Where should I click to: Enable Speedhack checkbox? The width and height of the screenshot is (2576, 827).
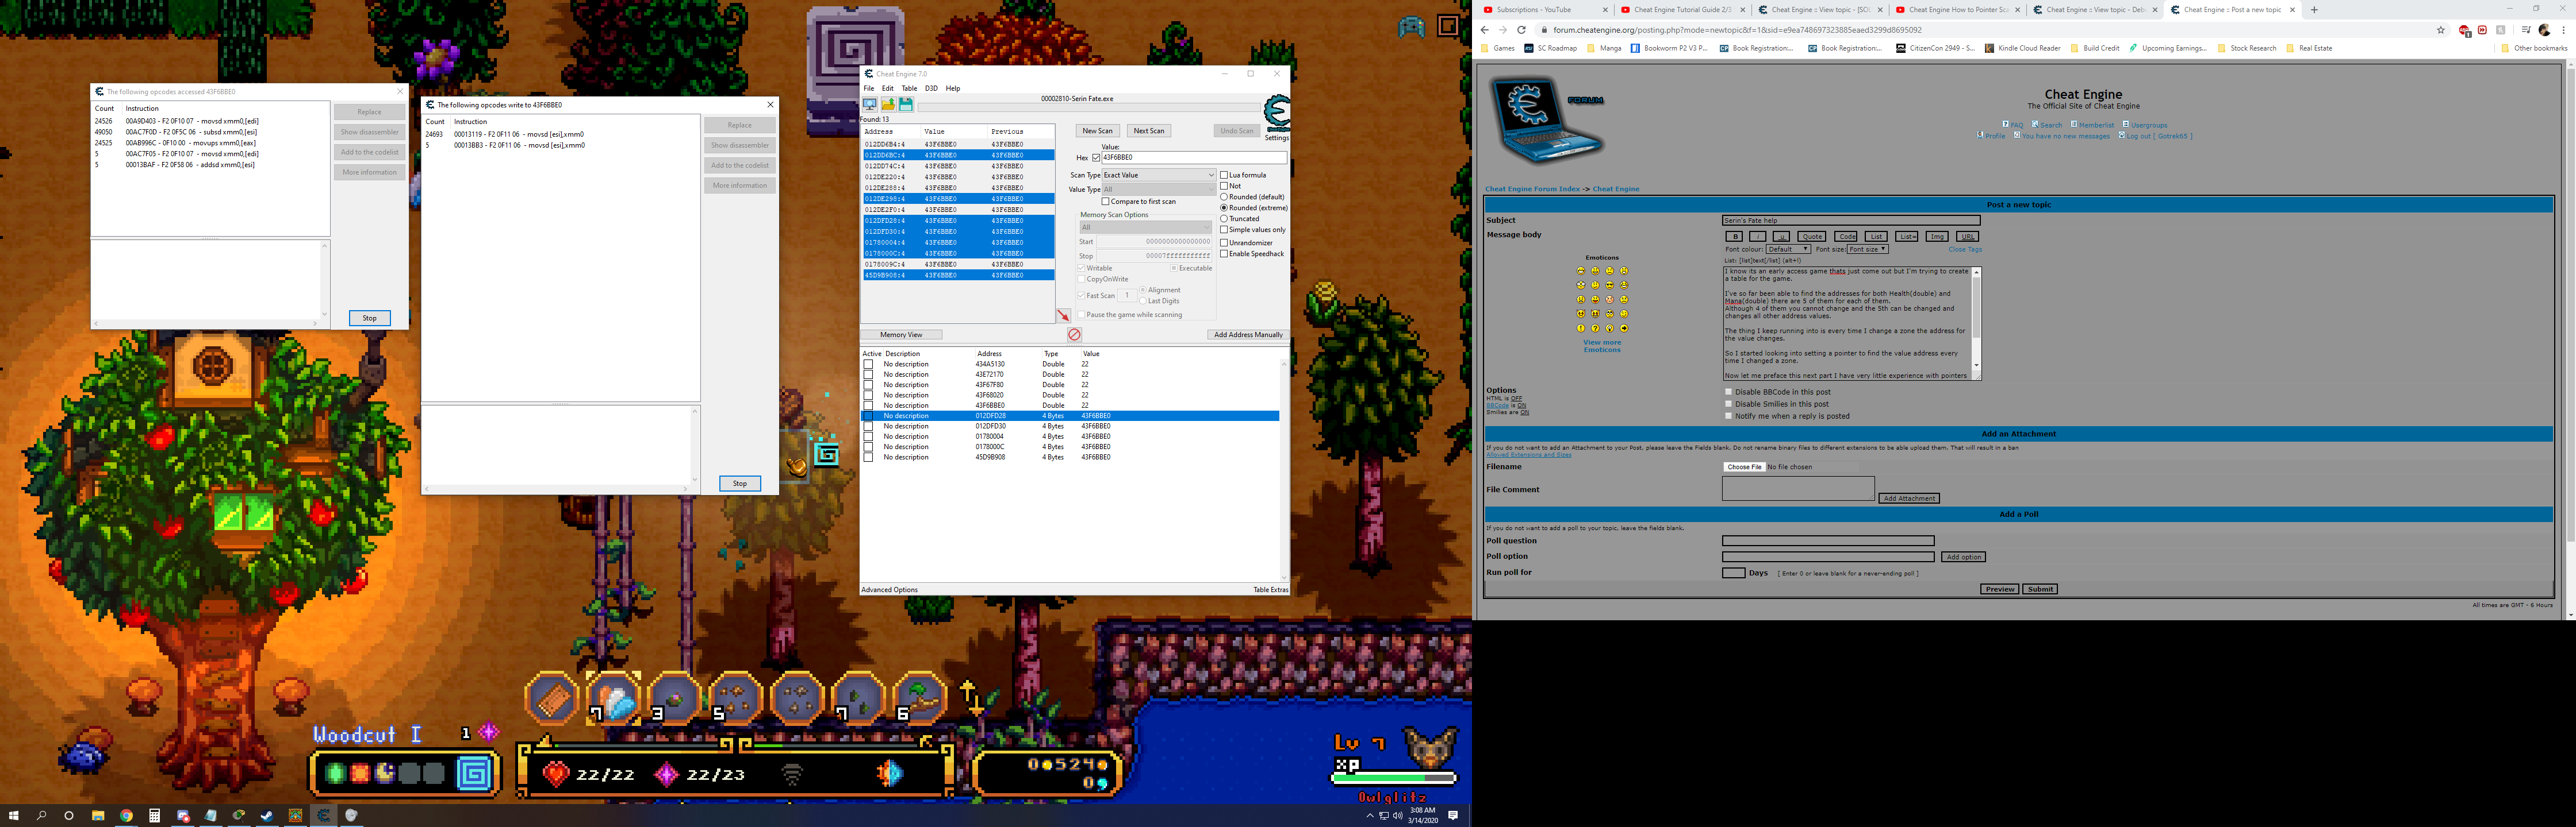tap(1224, 254)
